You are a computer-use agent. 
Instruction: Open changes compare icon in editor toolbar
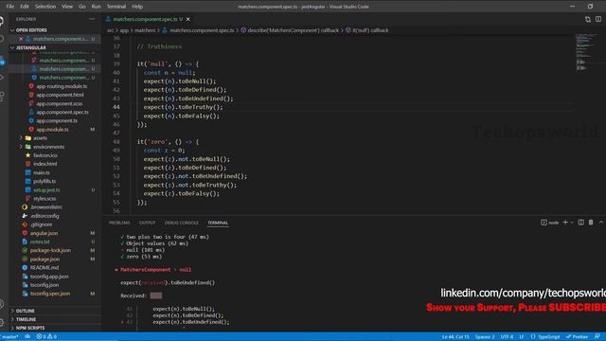pyautogui.click(x=587, y=19)
